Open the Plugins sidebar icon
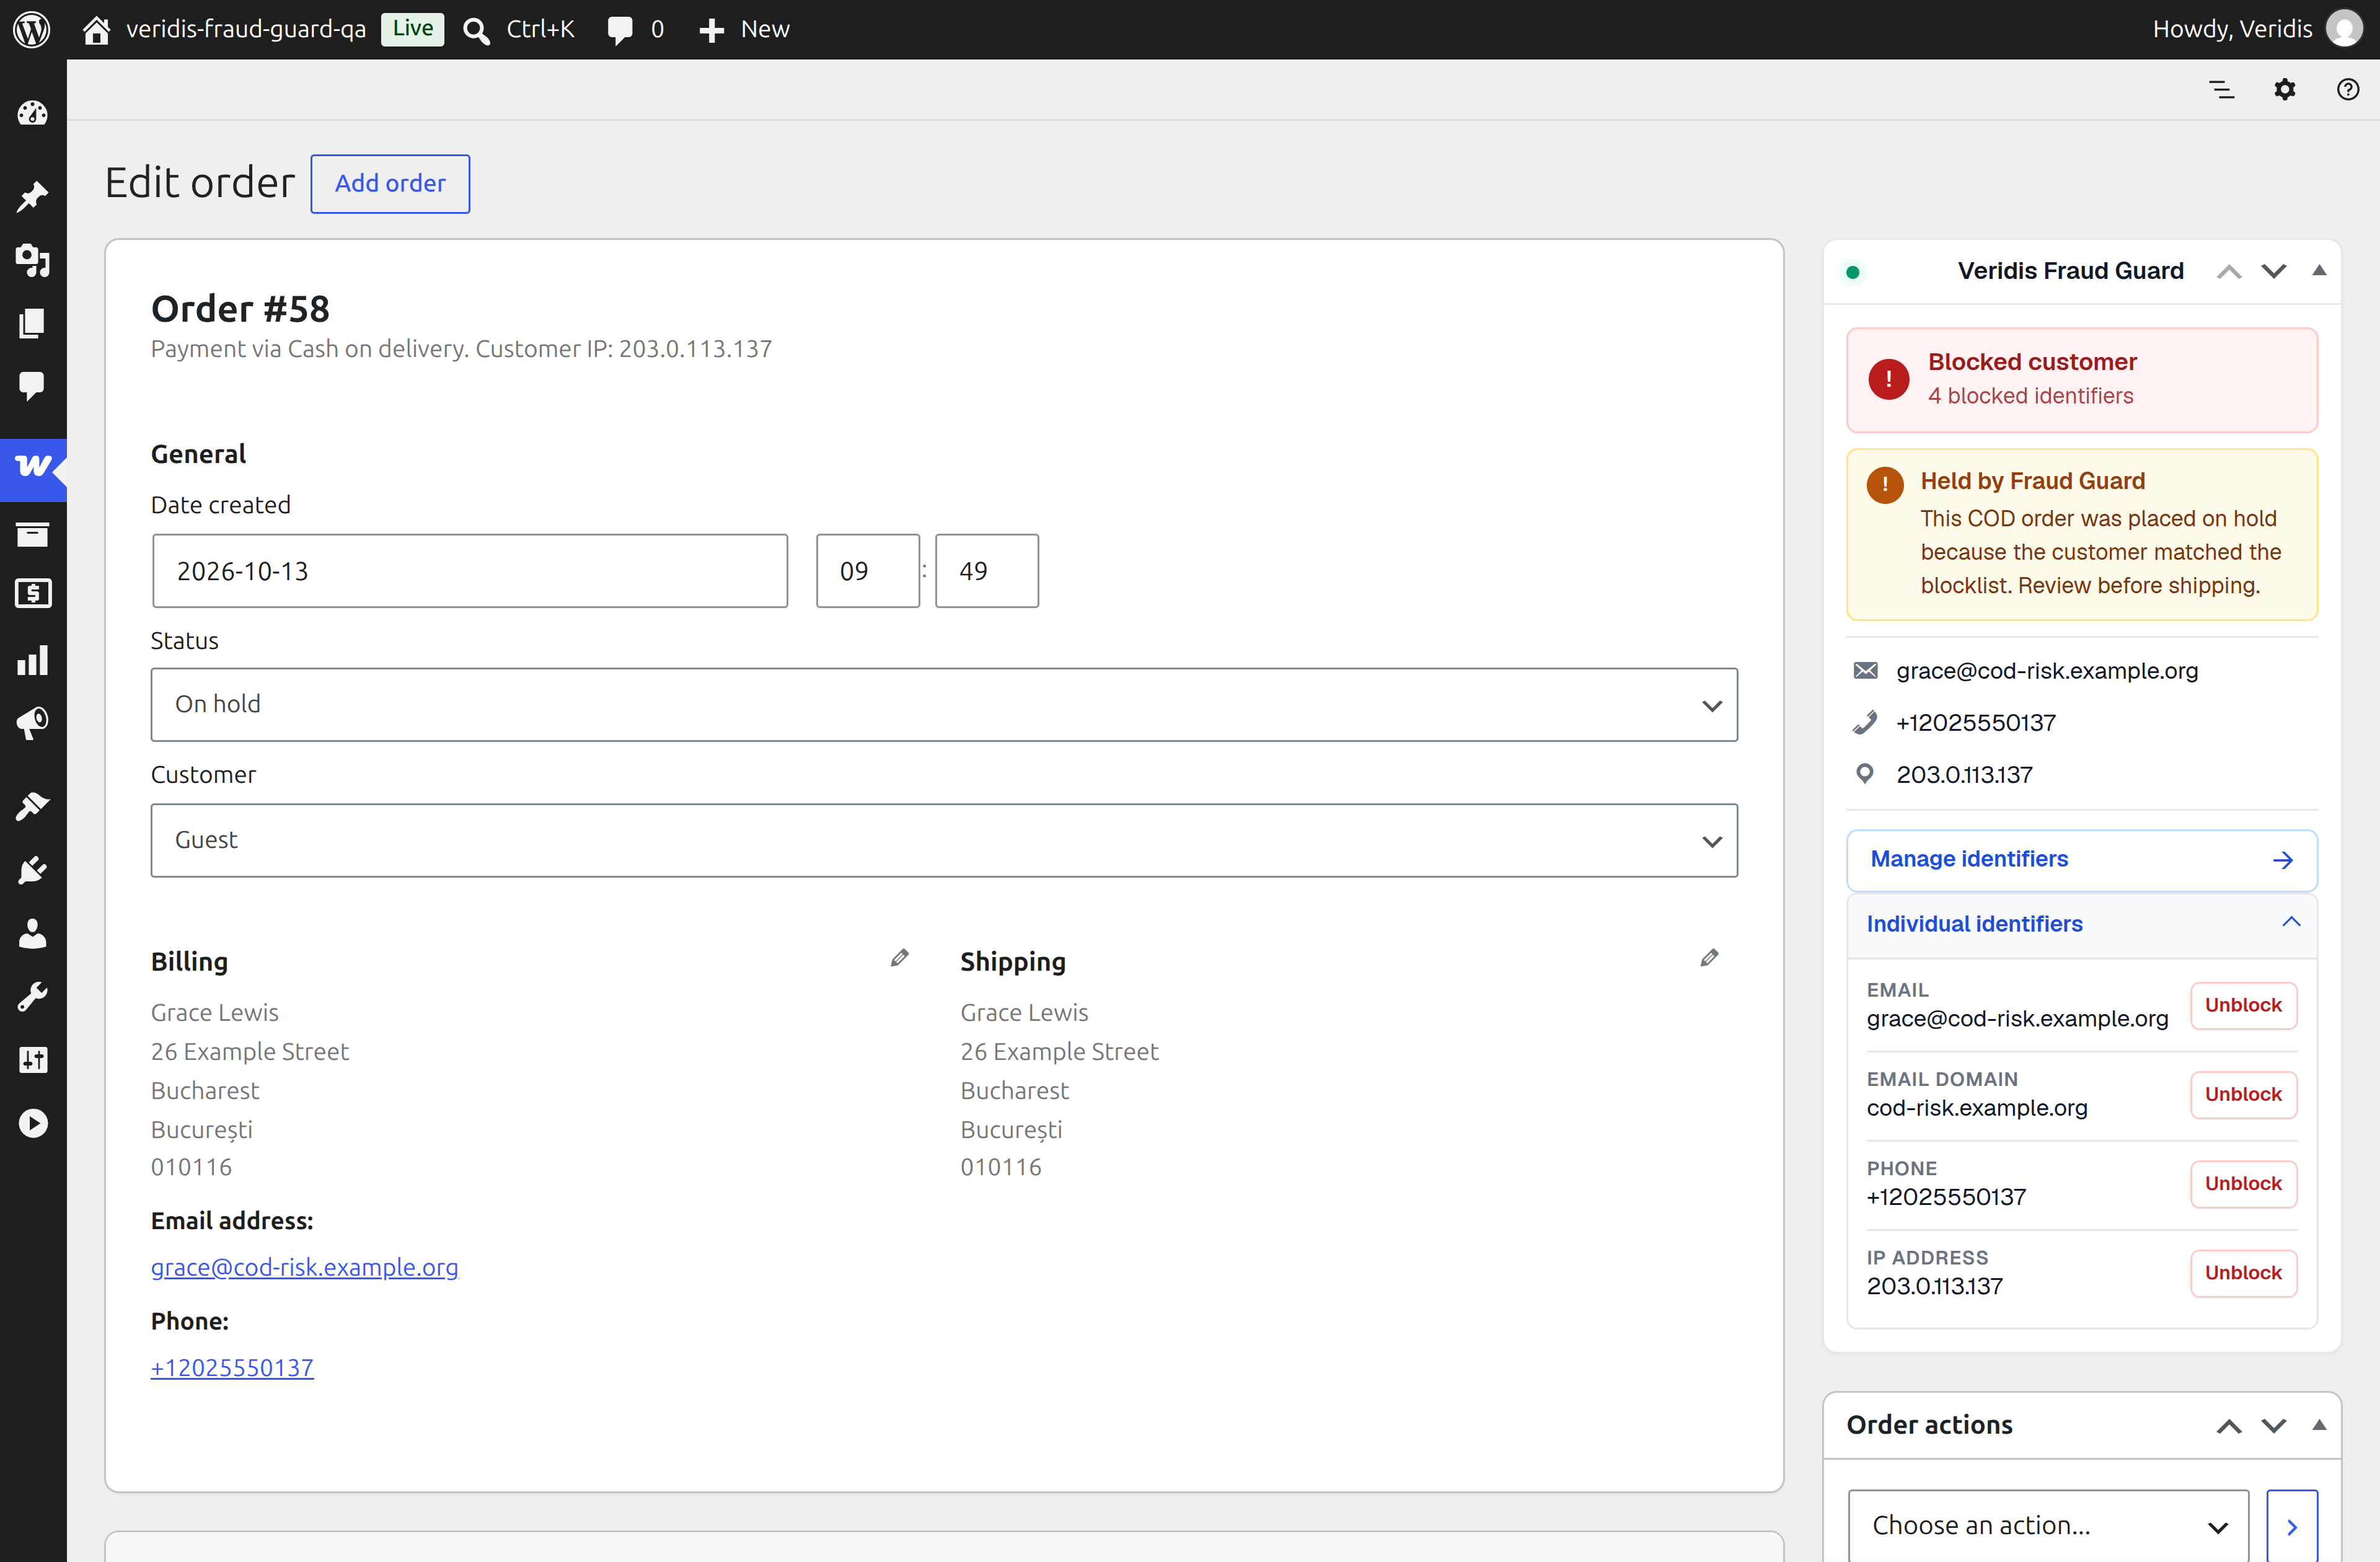The height and width of the screenshot is (1562, 2380). click(32, 870)
